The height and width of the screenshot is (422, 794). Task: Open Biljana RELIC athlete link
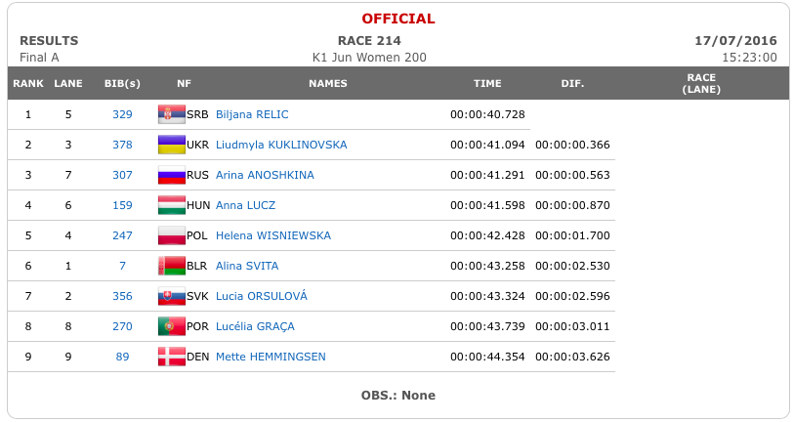pyautogui.click(x=252, y=114)
